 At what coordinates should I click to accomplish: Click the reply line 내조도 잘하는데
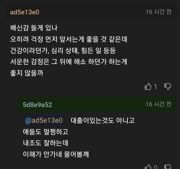coord(46,143)
